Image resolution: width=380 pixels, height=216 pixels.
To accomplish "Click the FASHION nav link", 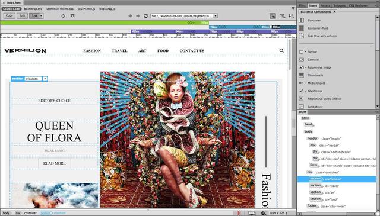I will (x=92, y=51).
